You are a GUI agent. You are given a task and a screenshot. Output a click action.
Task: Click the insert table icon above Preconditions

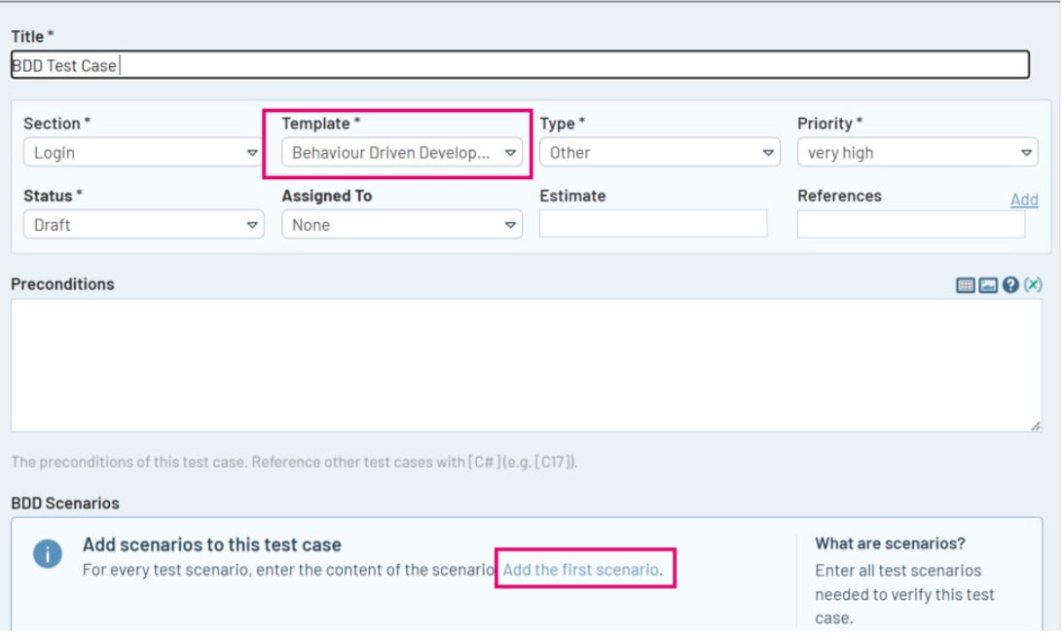point(967,285)
